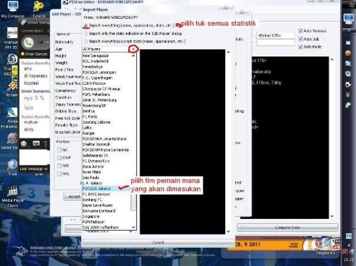The height and width of the screenshot is (266, 356).
Task: Select Bayer Leverkusen entry
Action: coord(107,205)
